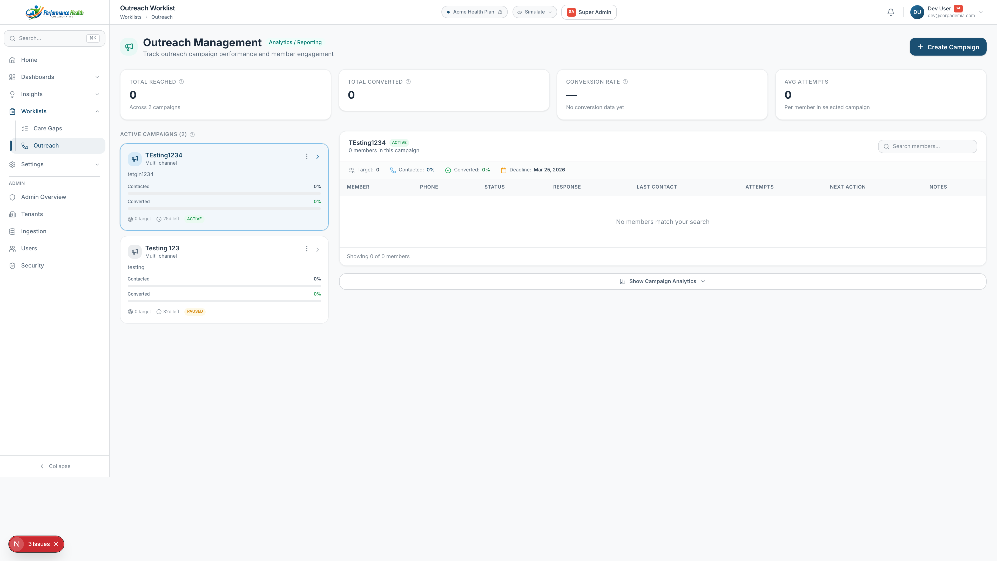Click the Super Admin role button
The image size is (997, 561).
point(589,12)
